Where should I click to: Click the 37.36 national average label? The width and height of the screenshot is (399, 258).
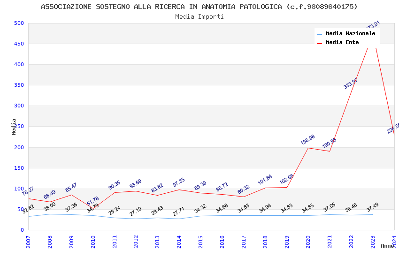[71, 207]
